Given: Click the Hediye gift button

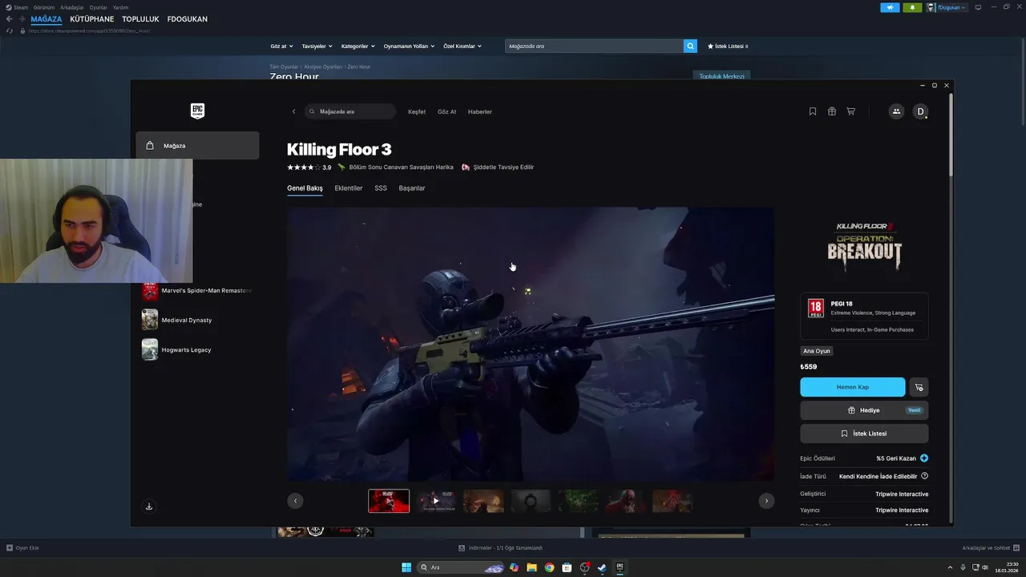Looking at the screenshot, I should pos(864,410).
